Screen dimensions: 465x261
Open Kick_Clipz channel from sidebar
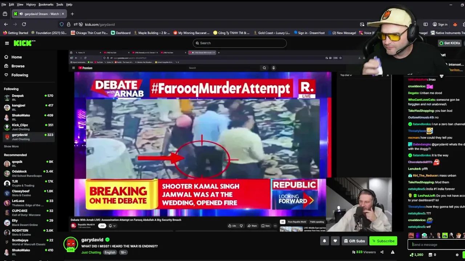pos(28,127)
